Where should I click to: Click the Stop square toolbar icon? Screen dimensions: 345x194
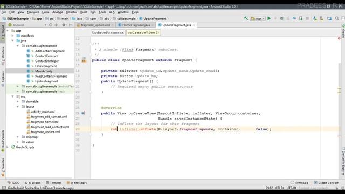tap(307, 19)
